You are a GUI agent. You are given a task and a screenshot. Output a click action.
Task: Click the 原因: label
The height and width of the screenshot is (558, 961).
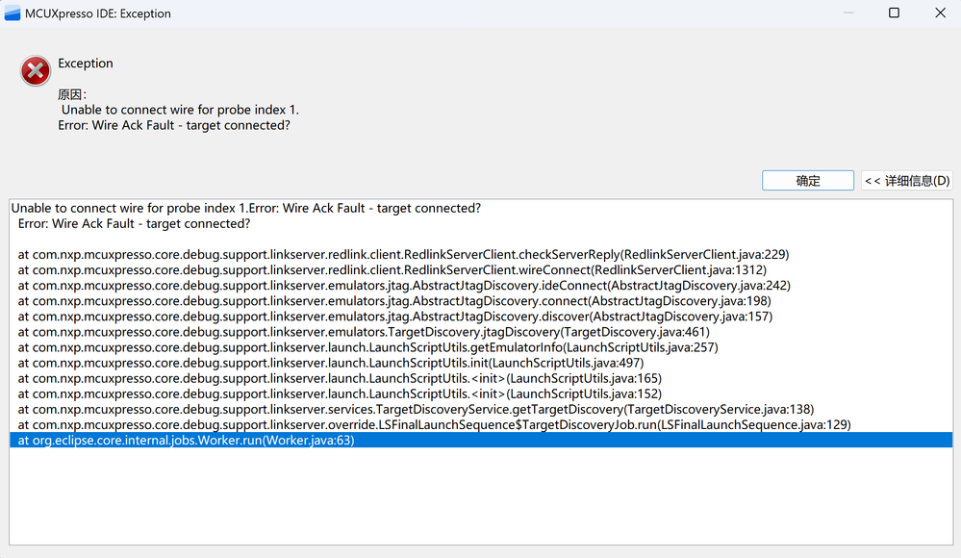click(72, 94)
